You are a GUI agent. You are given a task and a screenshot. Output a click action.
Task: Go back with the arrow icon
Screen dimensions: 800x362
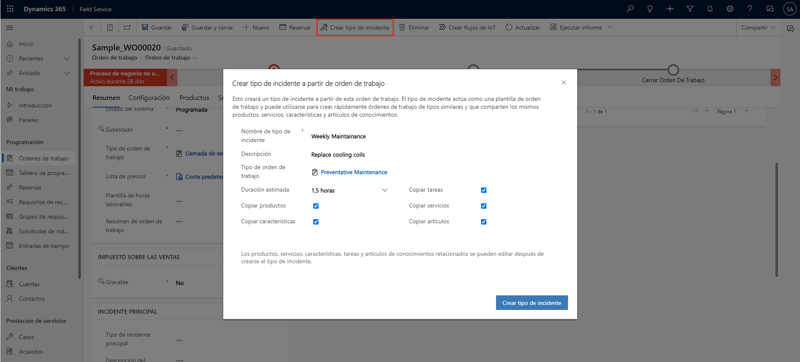tap(92, 27)
